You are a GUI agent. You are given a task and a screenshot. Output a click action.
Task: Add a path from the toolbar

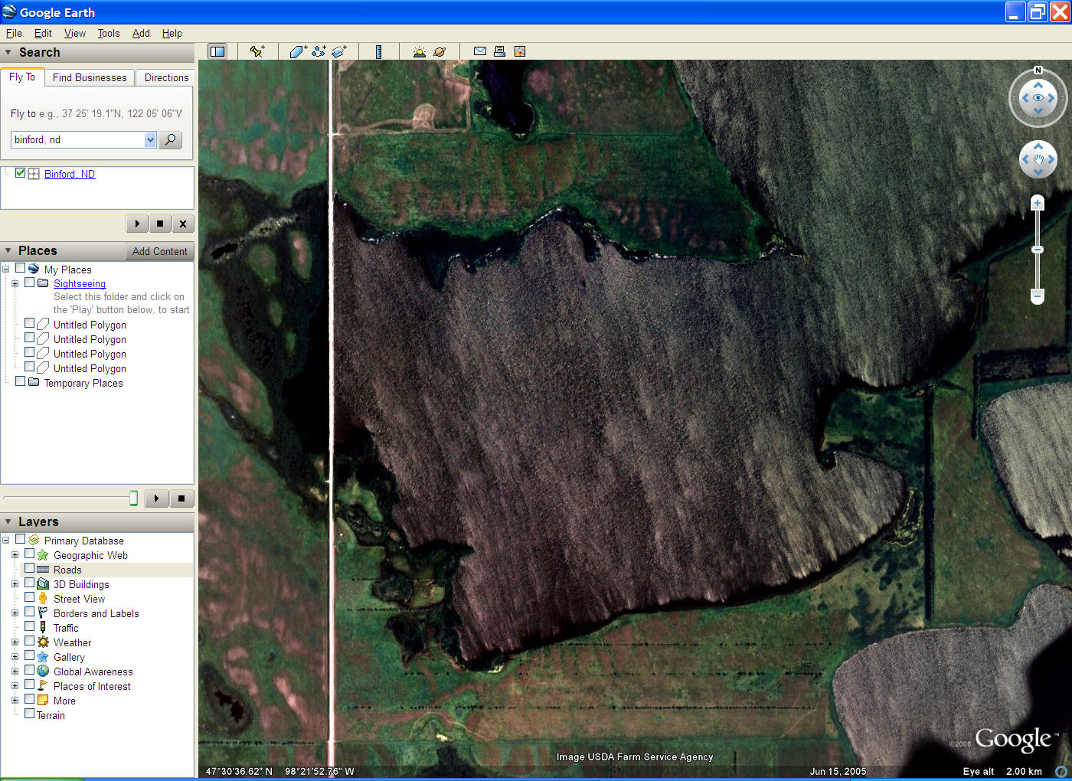point(319,51)
